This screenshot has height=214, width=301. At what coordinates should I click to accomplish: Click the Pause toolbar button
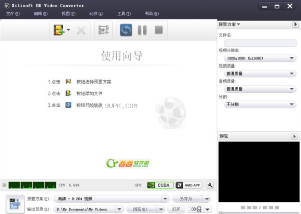(142, 30)
